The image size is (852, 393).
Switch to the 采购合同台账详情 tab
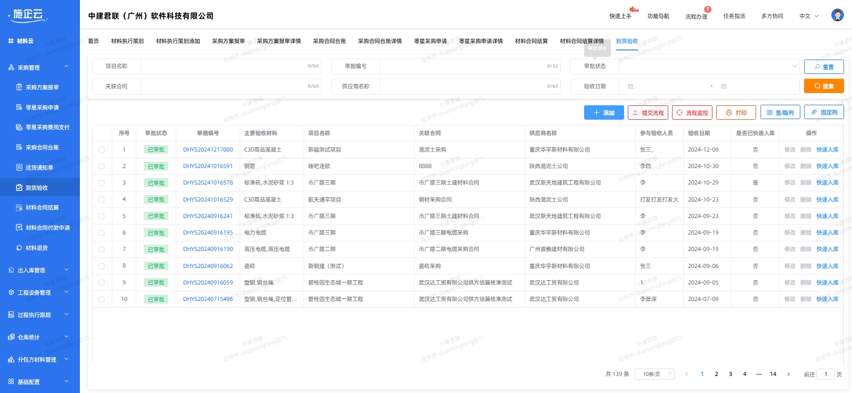pyautogui.click(x=380, y=41)
